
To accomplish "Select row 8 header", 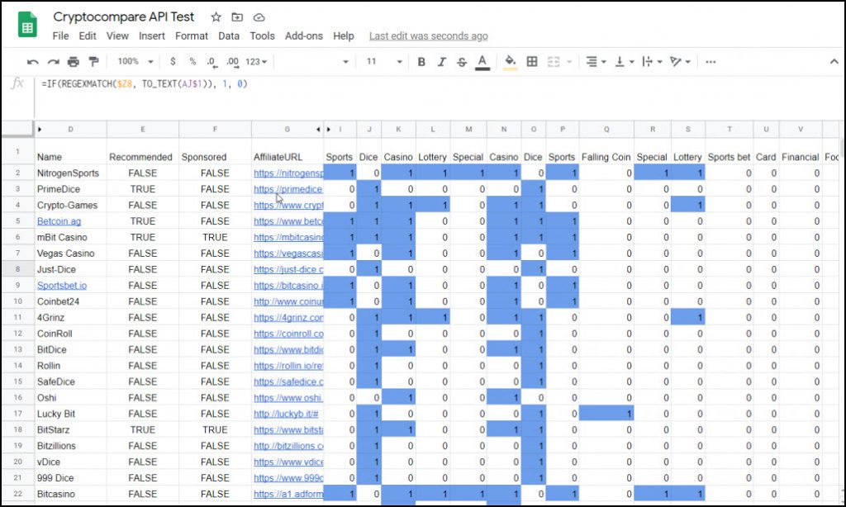I will (x=18, y=269).
